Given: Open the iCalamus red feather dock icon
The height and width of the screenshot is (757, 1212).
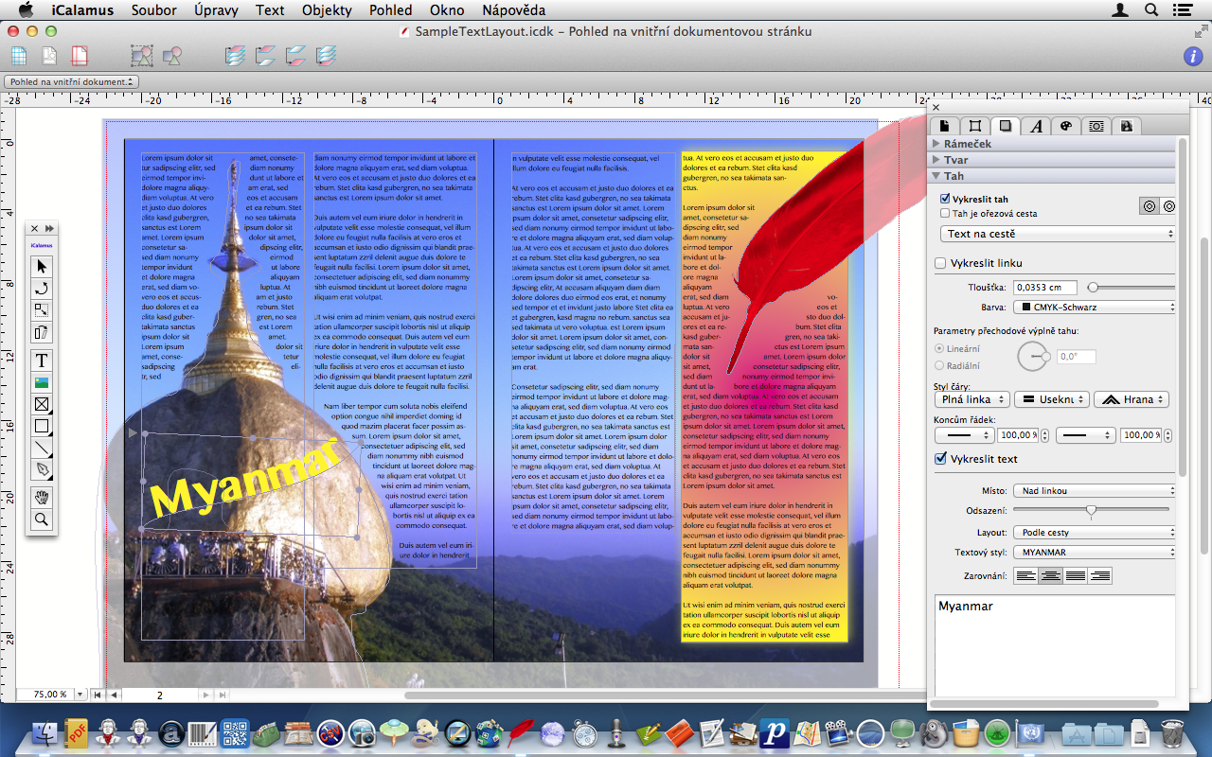Looking at the screenshot, I should point(522,733).
